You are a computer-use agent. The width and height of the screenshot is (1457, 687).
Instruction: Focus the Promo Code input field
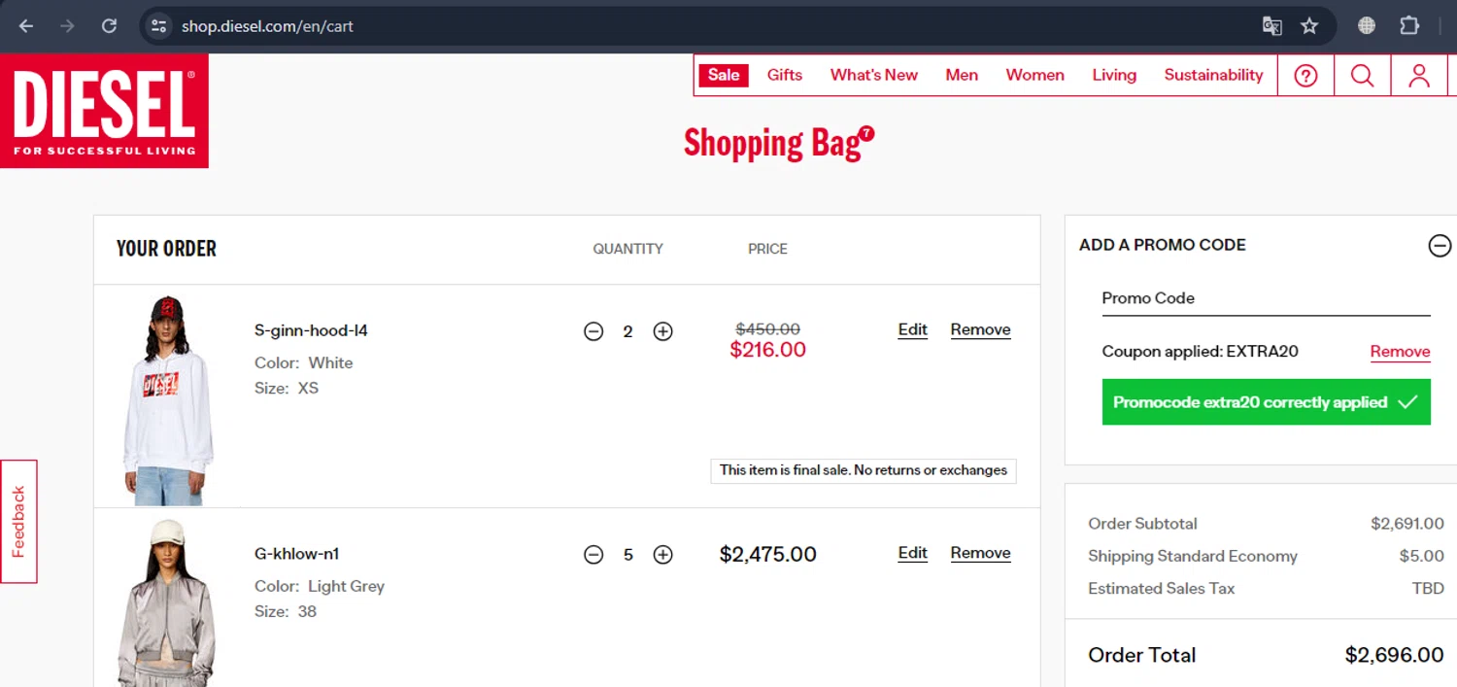click(x=1265, y=298)
